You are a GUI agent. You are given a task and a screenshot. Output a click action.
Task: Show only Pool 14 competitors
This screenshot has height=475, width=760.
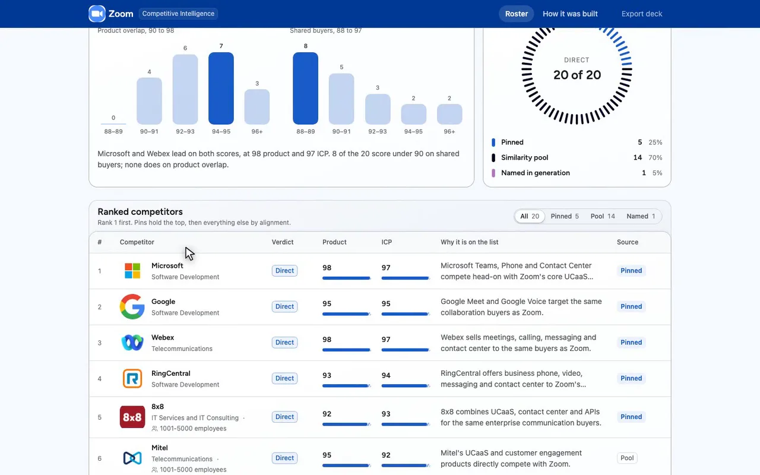[603, 216]
